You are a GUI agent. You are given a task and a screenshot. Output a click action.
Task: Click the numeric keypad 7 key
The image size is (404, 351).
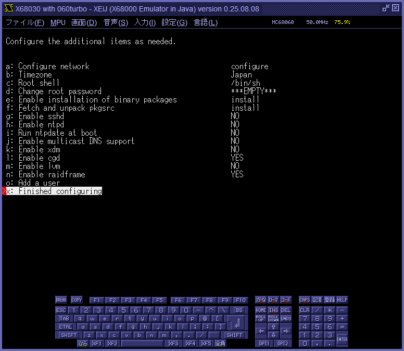[x=305, y=319]
